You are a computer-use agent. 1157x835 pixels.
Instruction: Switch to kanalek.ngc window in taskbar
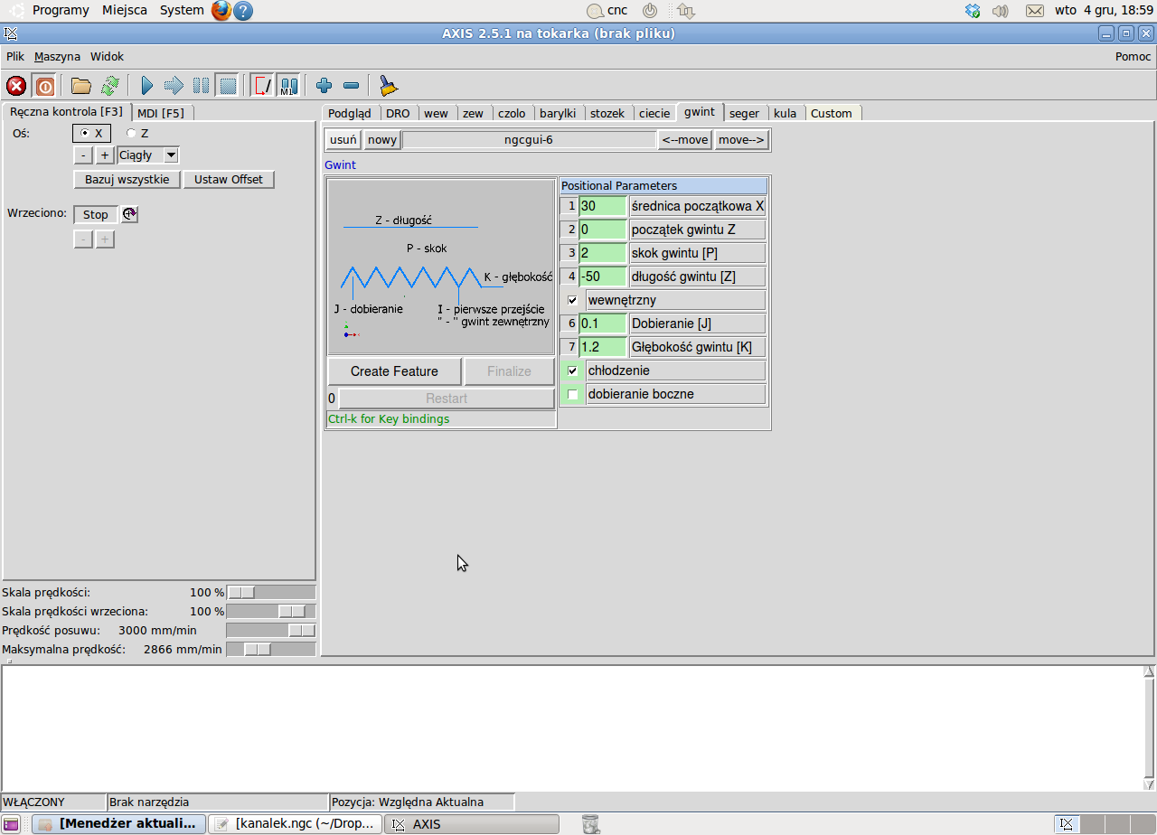click(x=296, y=824)
